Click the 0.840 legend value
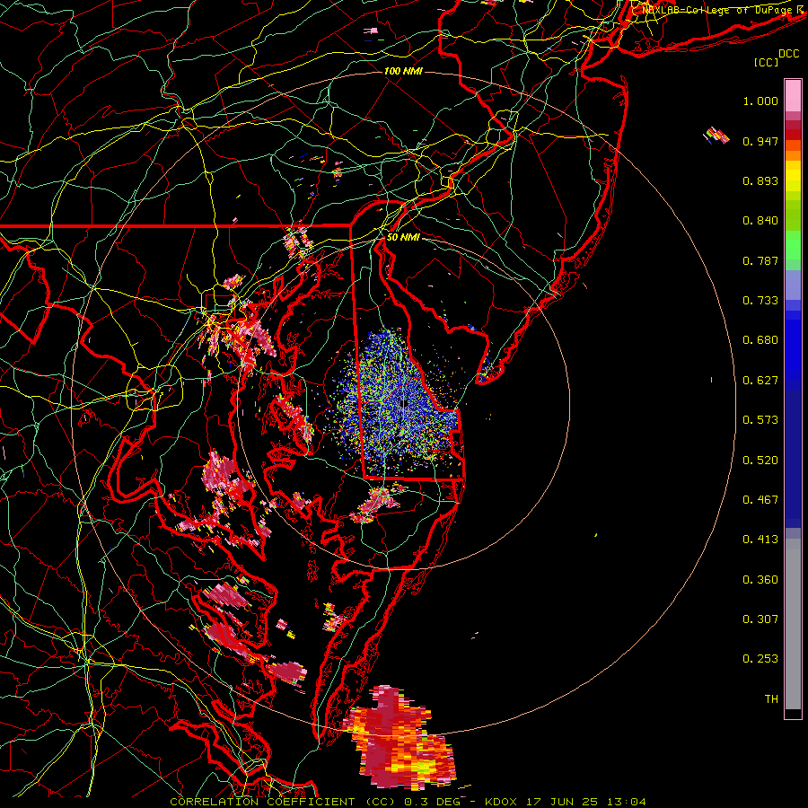Image resolution: width=808 pixels, height=808 pixels. (x=760, y=221)
